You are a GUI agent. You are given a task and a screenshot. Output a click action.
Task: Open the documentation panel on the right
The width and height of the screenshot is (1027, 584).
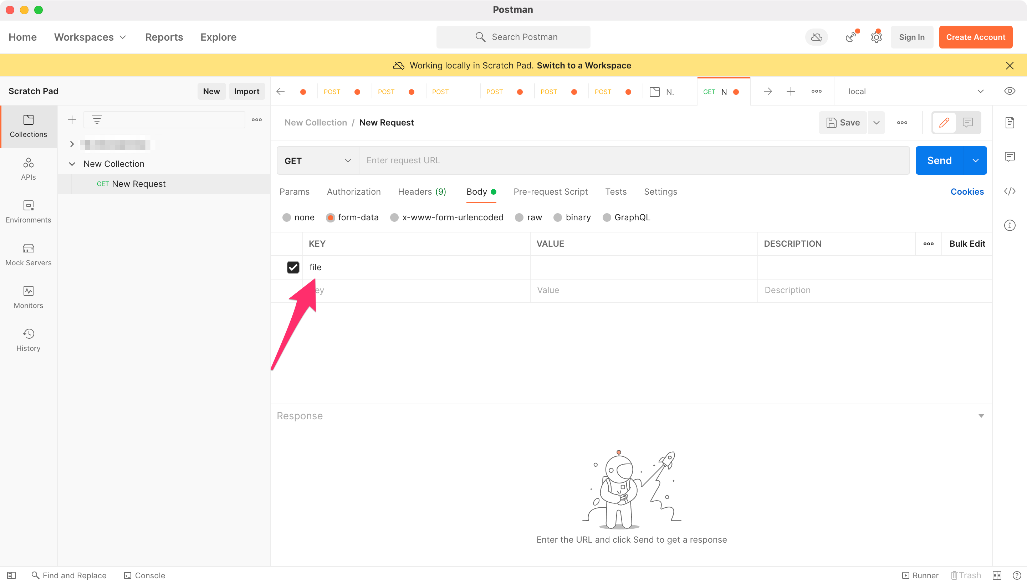tap(1010, 123)
